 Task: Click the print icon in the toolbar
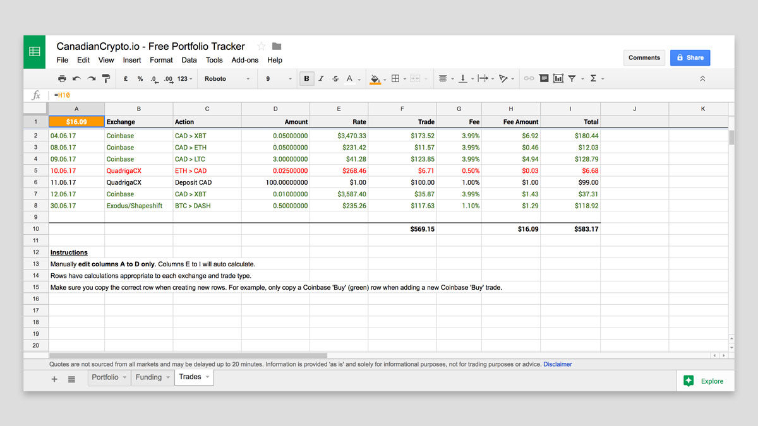coord(62,79)
